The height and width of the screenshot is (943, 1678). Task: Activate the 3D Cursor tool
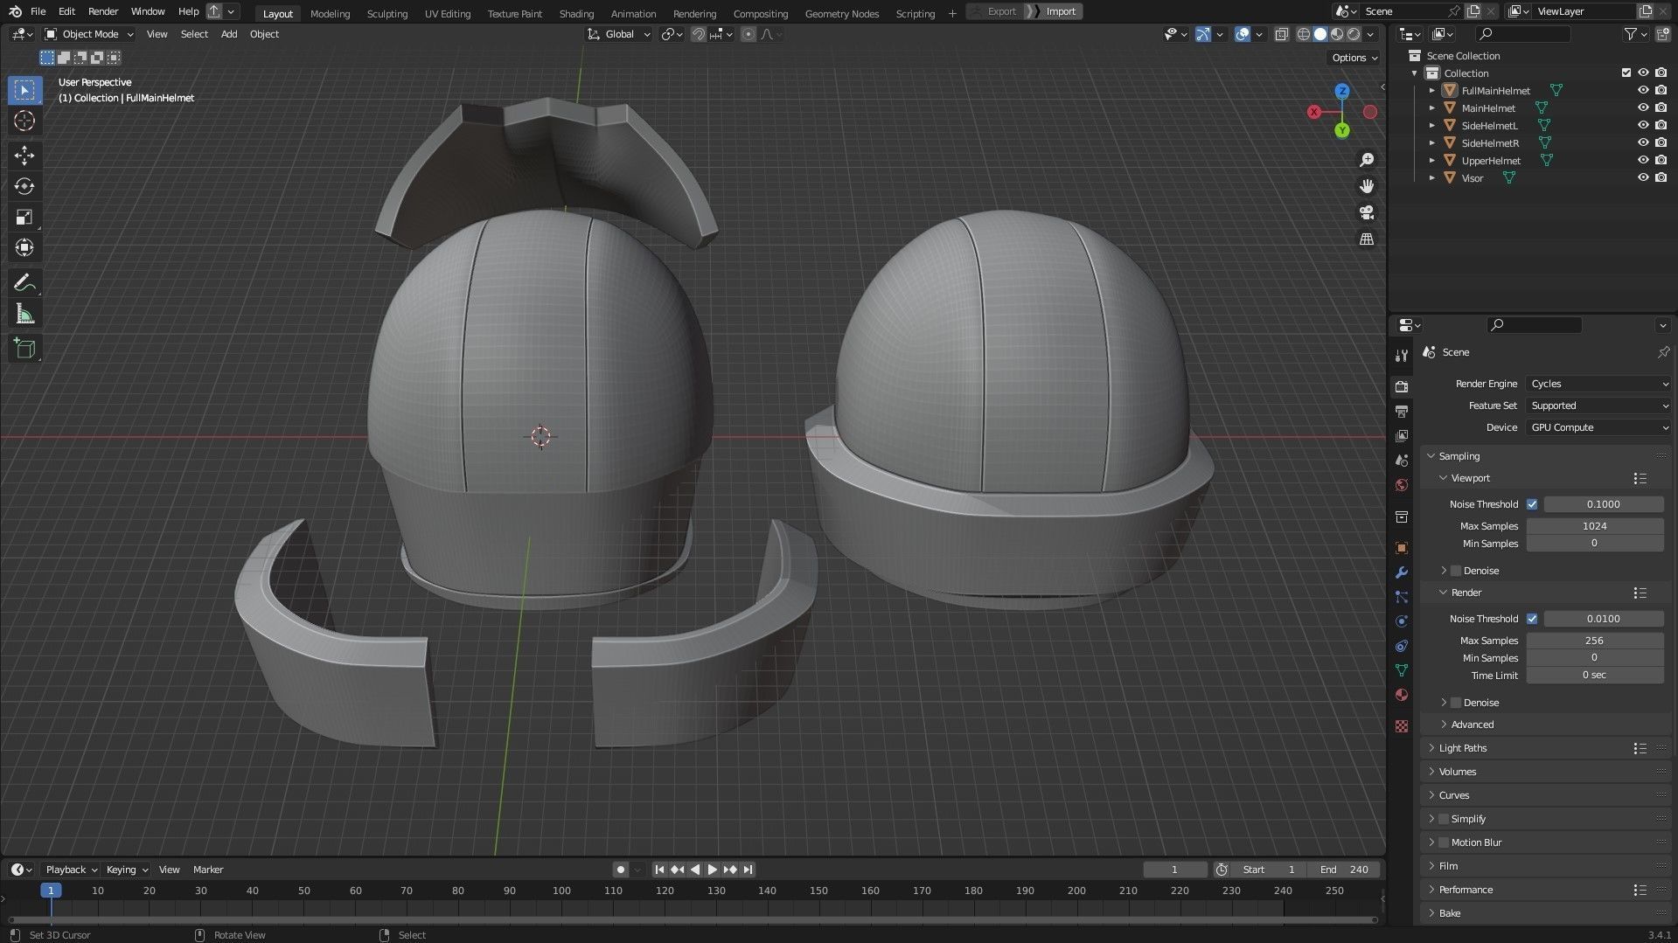click(x=24, y=121)
